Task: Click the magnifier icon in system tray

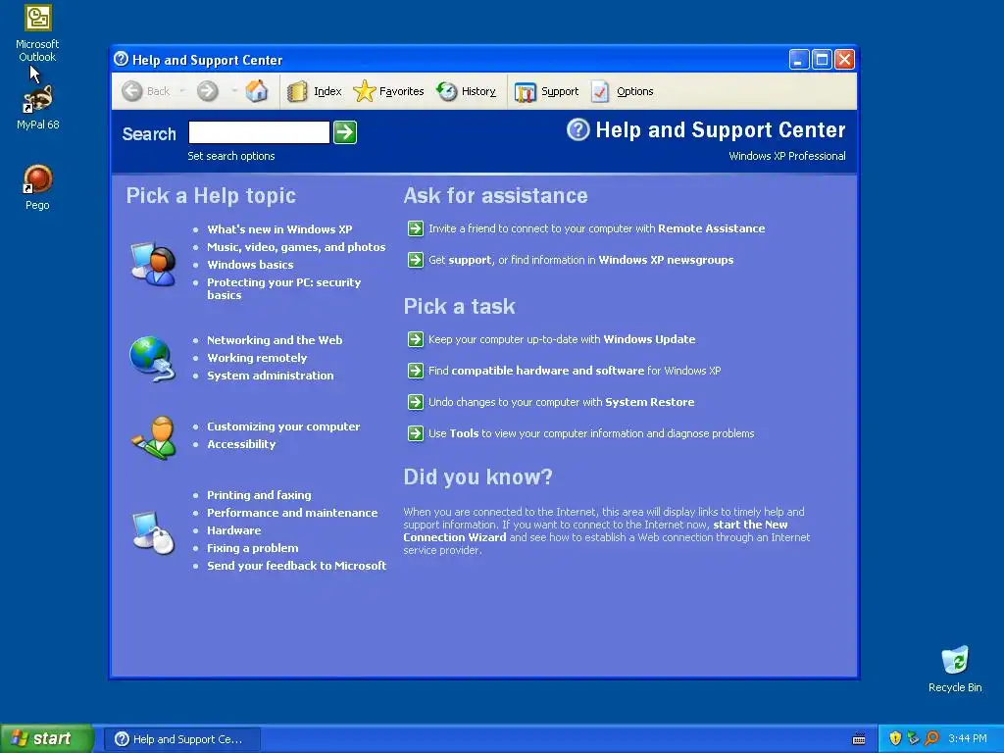Action: [x=931, y=738]
